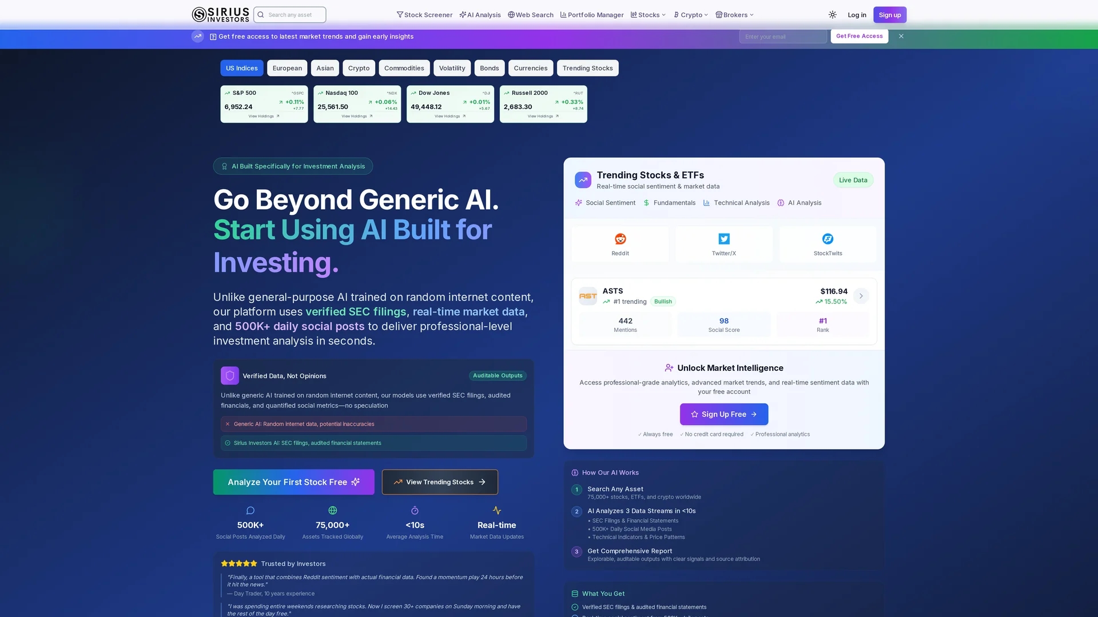The height and width of the screenshot is (617, 1098).
Task: Open the Stocks dropdown menu
Action: point(648,15)
